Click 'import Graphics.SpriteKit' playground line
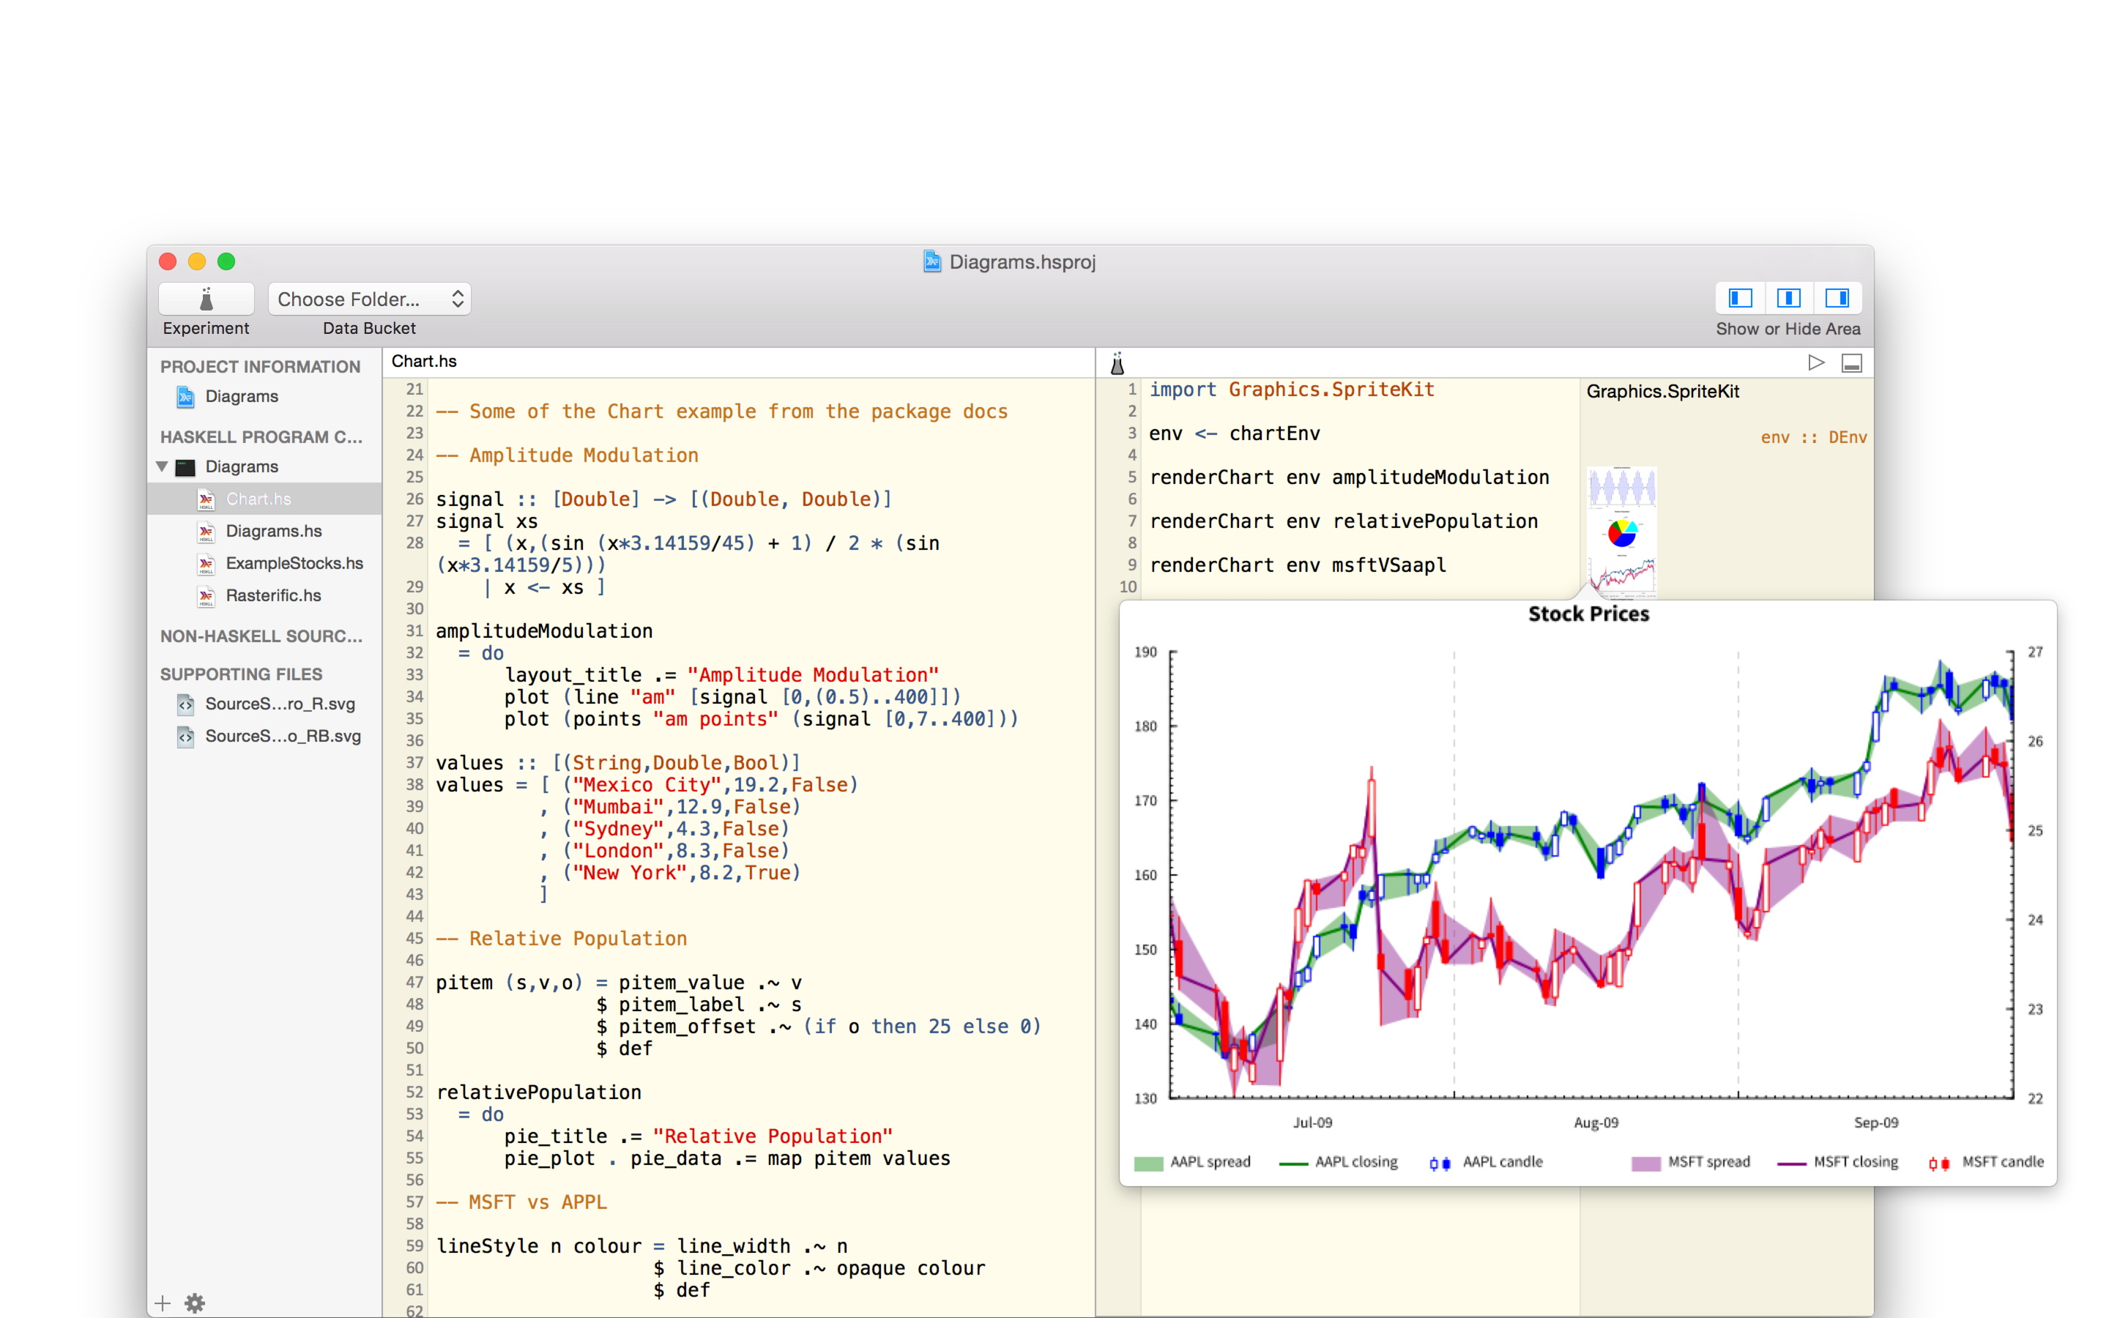The height and width of the screenshot is (1318, 2109). coord(1292,390)
